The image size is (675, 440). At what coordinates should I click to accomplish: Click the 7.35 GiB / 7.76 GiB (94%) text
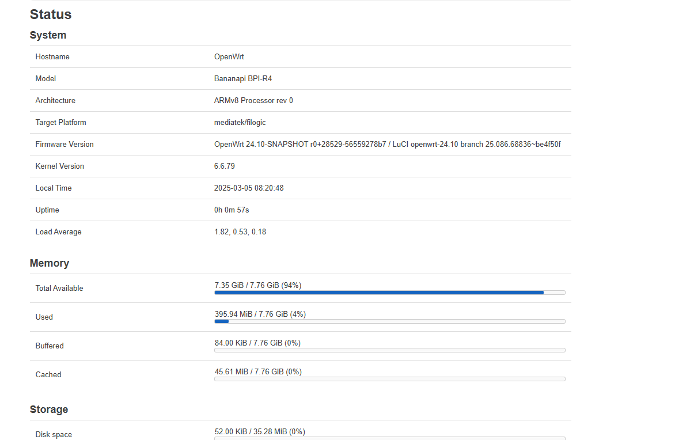click(258, 286)
